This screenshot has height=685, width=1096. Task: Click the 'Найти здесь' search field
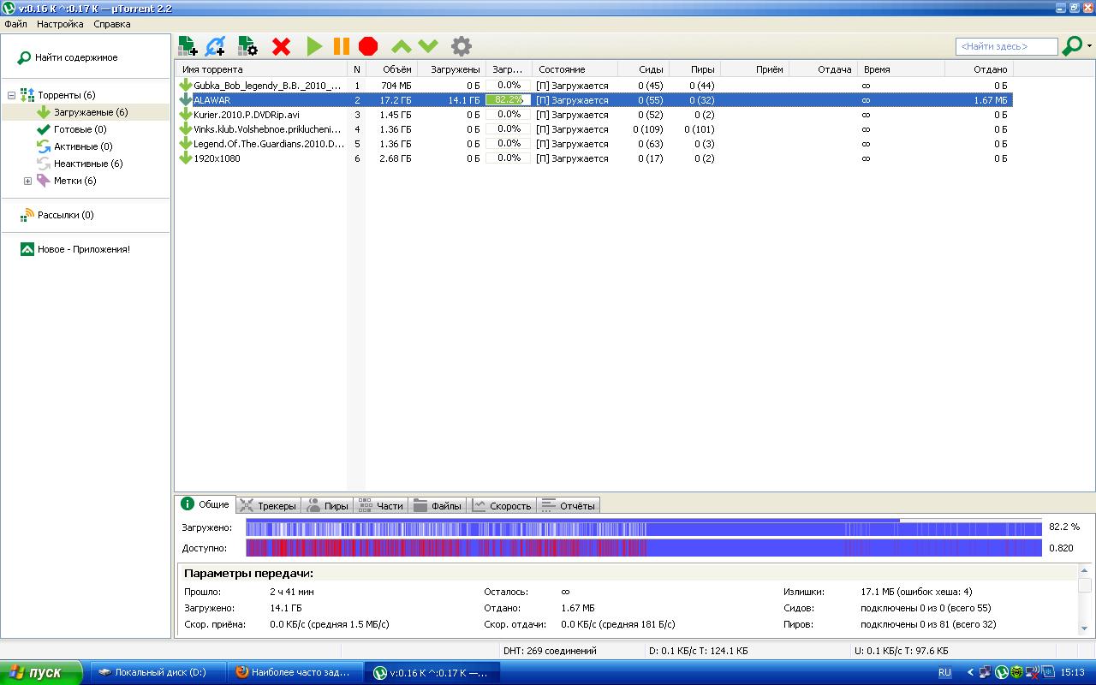click(x=1006, y=46)
